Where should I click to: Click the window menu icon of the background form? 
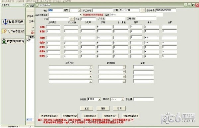click(x=27, y=5)
